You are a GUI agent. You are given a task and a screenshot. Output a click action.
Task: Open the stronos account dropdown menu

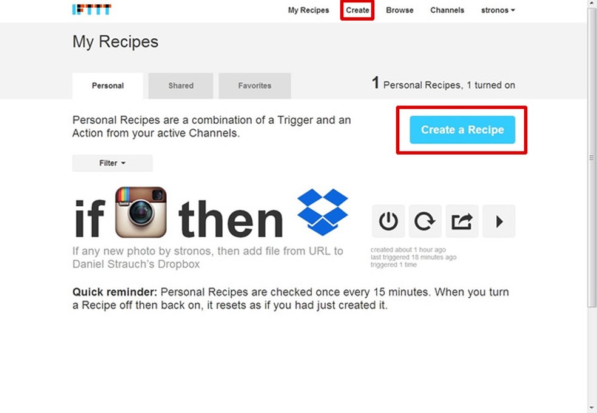click(x=497, y=10)
